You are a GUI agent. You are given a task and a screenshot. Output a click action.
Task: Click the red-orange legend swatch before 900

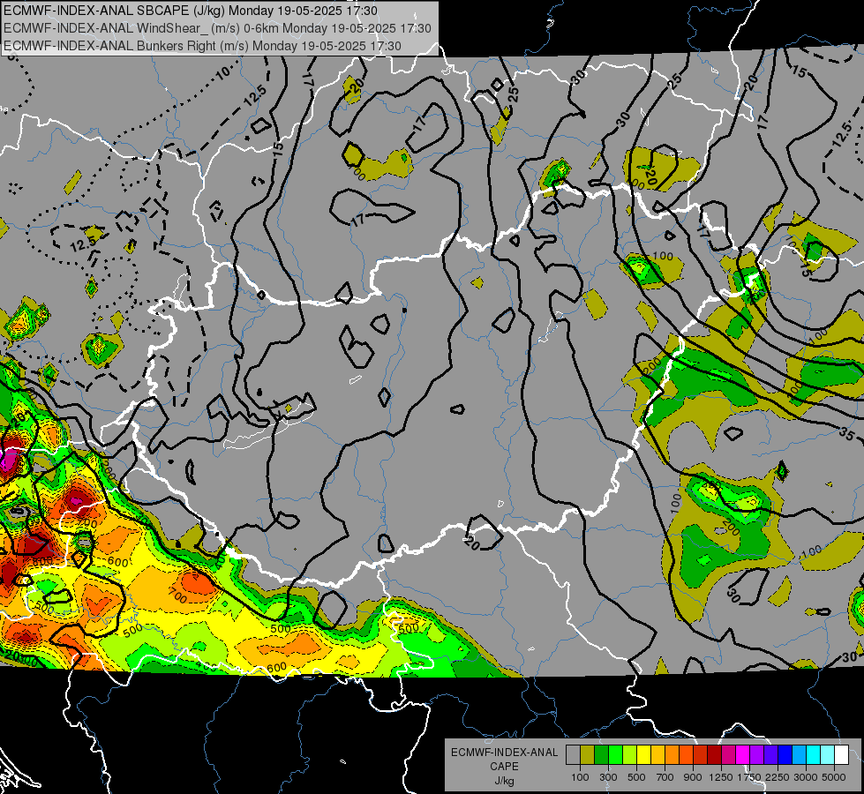(686, 755)
